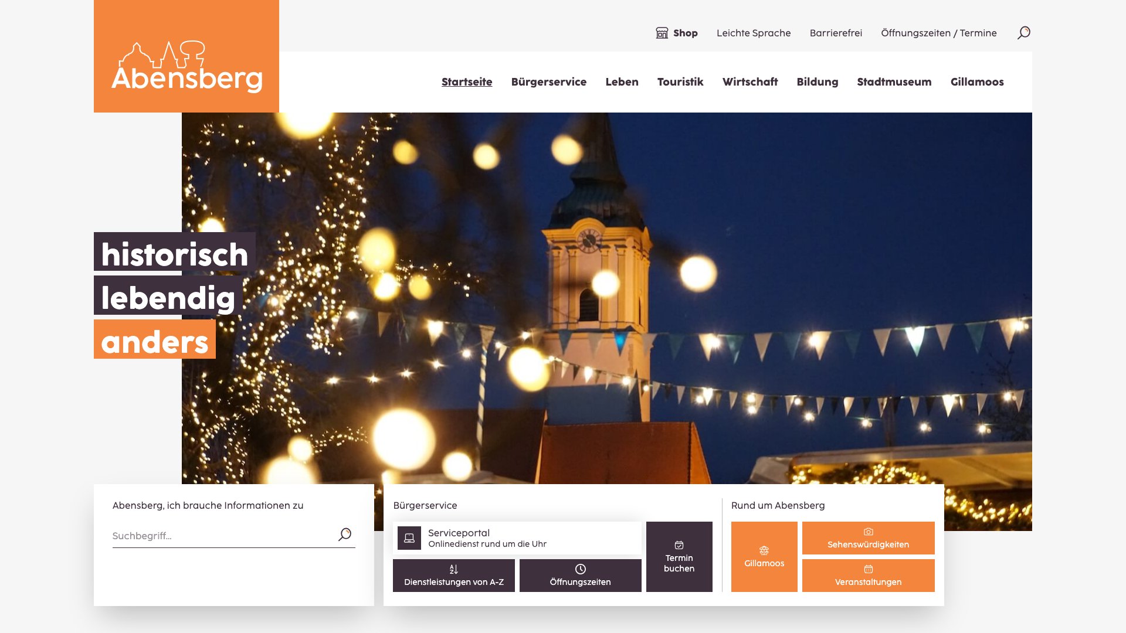The width and height of the screenshot is (1126, 633).
Task: Go to the Startseite tab
Action: pos(466,82)
